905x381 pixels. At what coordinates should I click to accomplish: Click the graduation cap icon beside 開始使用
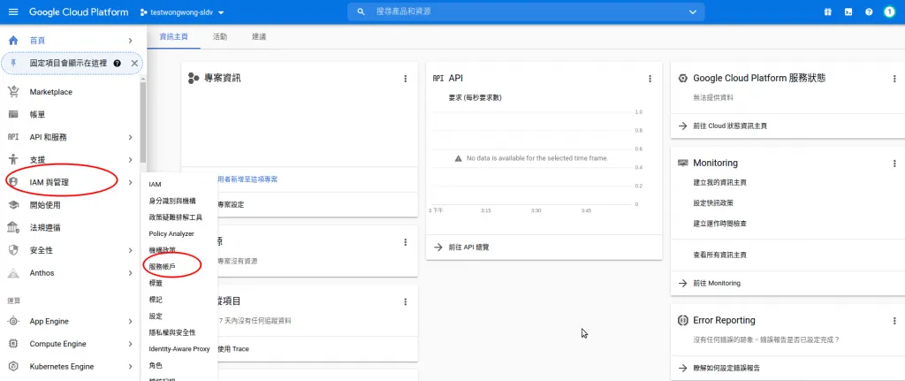[13, 205]
